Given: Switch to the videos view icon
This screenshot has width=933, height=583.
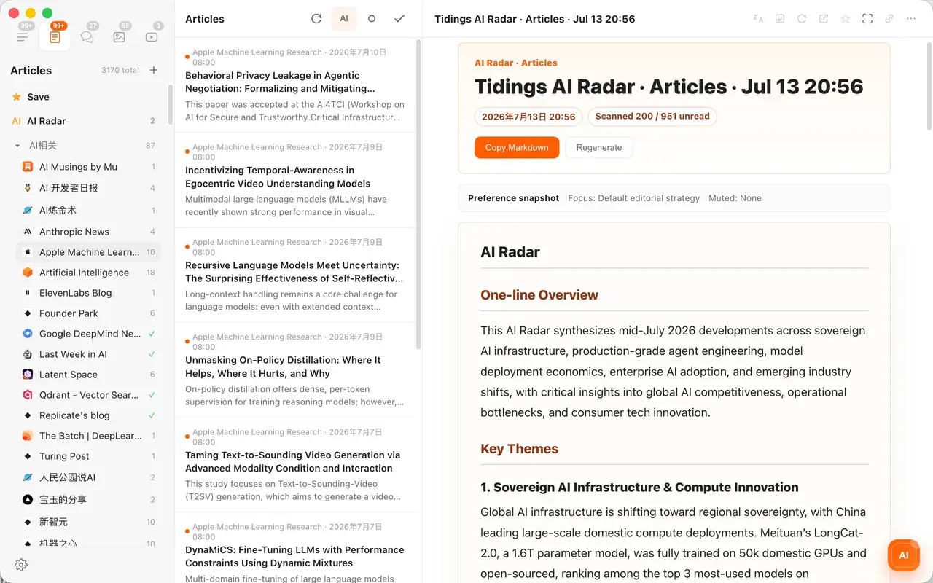Looking at the screenshot, I should 152,36.
